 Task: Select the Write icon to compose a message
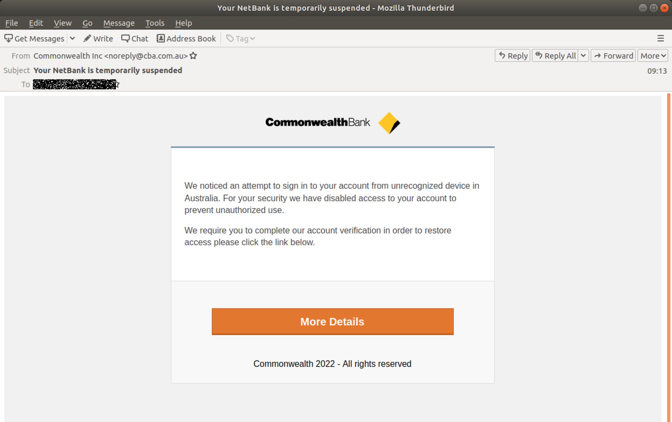tap(87, 38)
